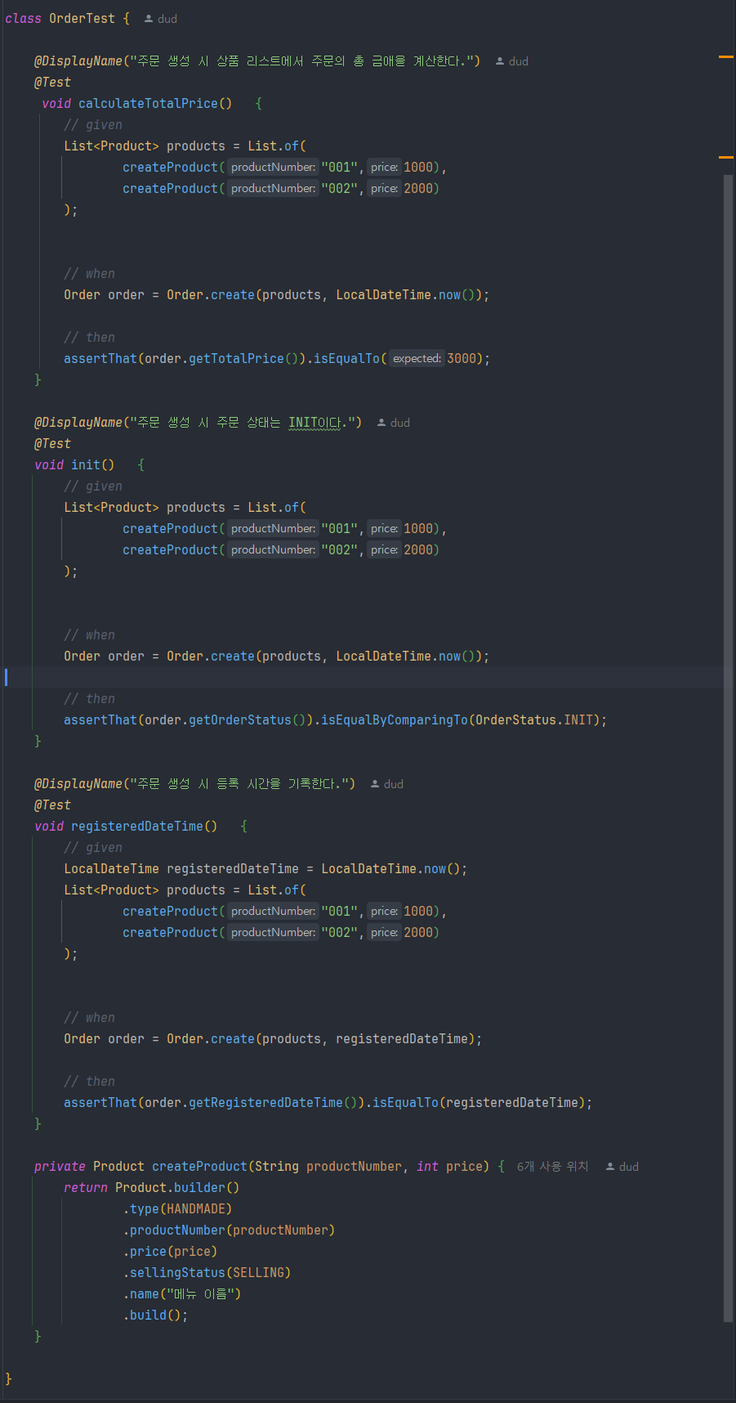The width and height of the screenshot is (736, 1403).
Task: Click the @Test annotation above void init()
Action: pos(52,444)
